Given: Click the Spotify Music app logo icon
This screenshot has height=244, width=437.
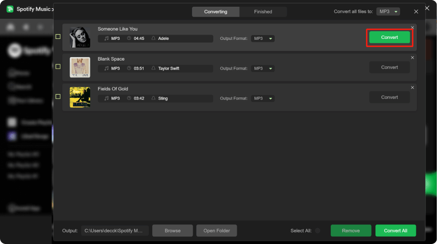Looking at the screenshot, I should coord(10,9).
